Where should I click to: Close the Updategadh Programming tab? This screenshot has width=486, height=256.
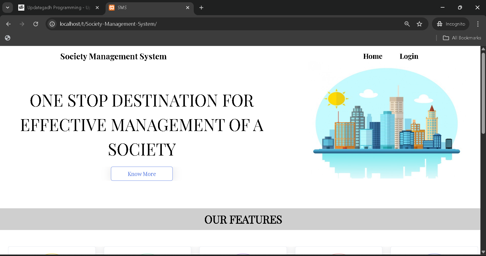click(97, 8)
